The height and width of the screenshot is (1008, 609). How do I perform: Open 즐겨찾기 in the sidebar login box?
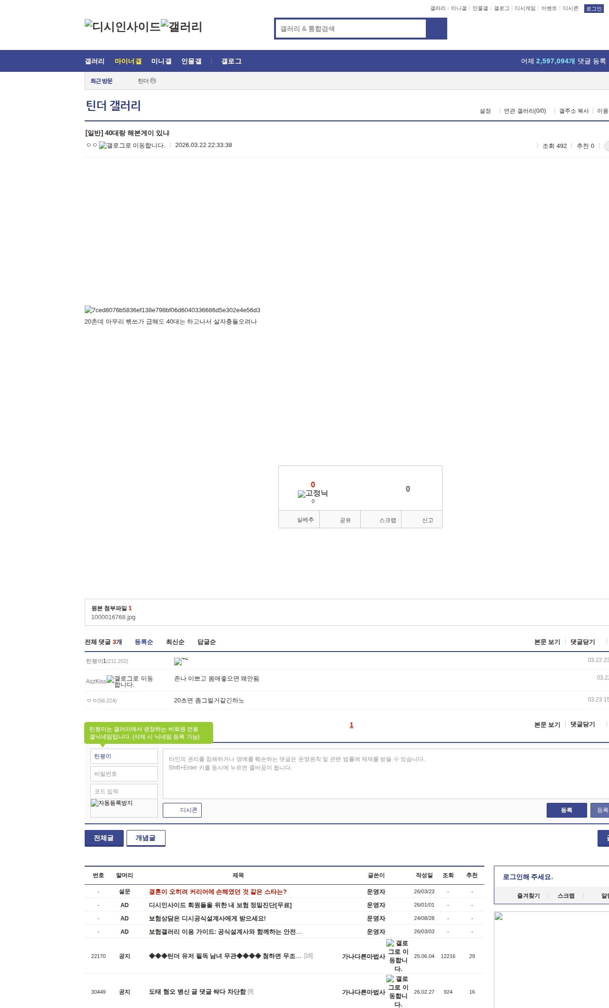(x=529, y=896)
